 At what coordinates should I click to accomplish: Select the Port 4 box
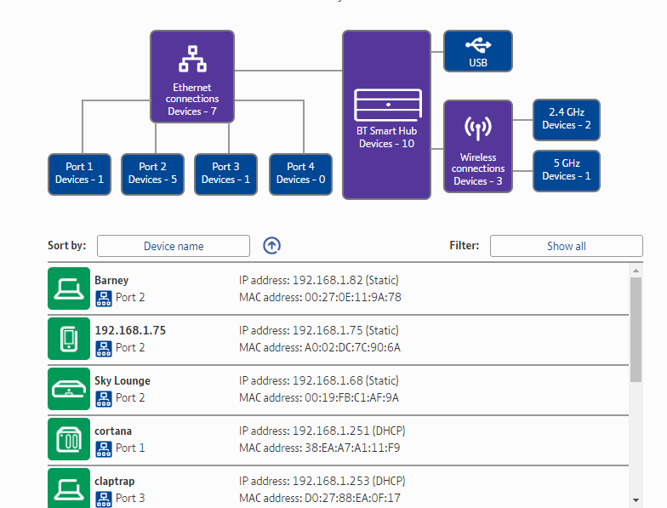coord(300,173)
